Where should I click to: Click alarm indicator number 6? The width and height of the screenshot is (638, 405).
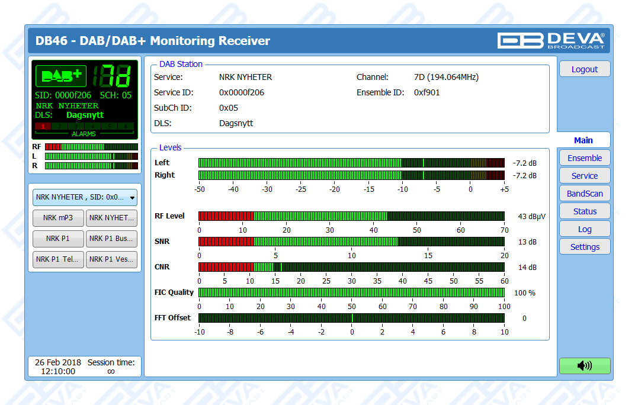[x=126, y=127]
